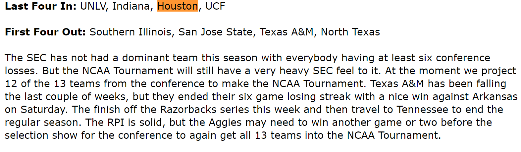Click UCF after the highlighted Houston

point(215,6)
